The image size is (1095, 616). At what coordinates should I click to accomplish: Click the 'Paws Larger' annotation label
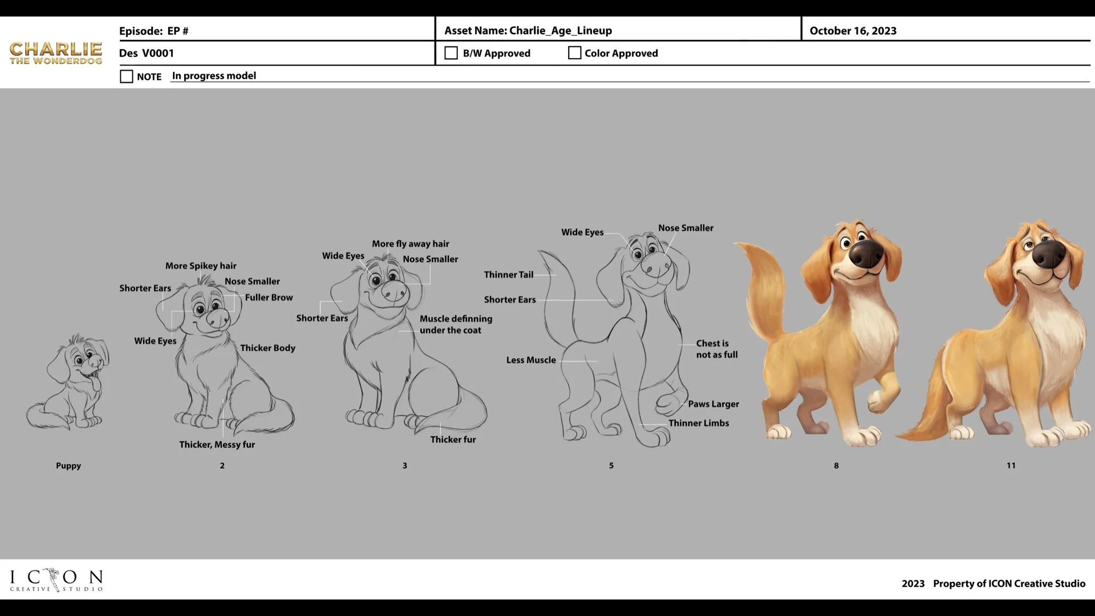713,404
